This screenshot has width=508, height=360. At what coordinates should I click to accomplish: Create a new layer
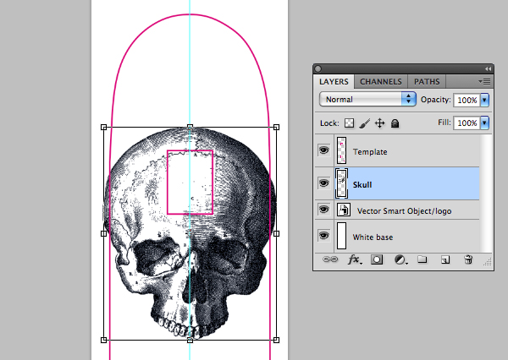tap(445, 259)
